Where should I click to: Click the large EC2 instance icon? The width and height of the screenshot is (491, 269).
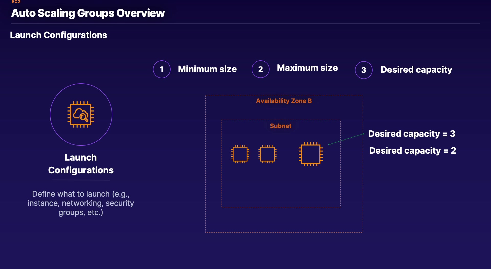(x=310, y=154)
